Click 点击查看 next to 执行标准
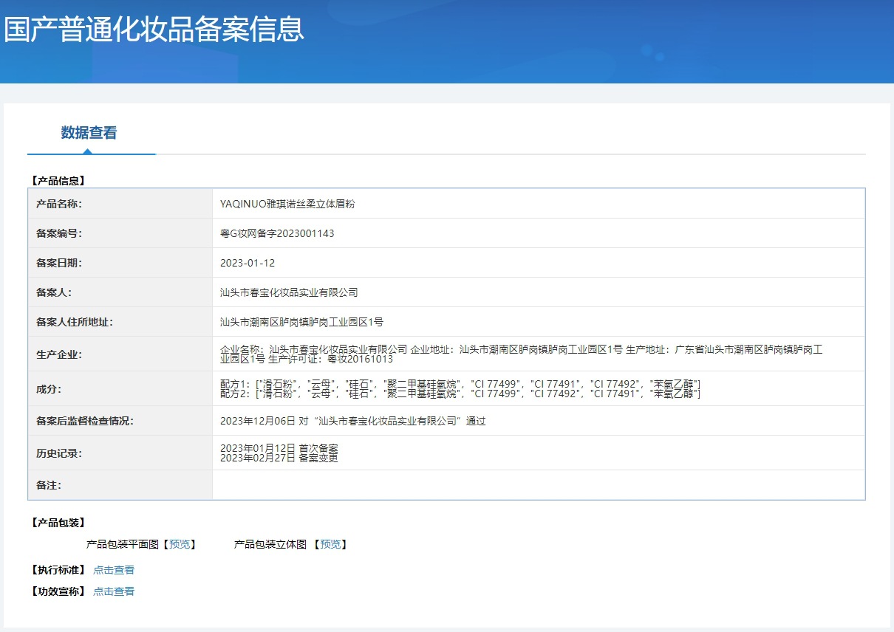This screenshot has height=632, width=894. tap(114, 570)
